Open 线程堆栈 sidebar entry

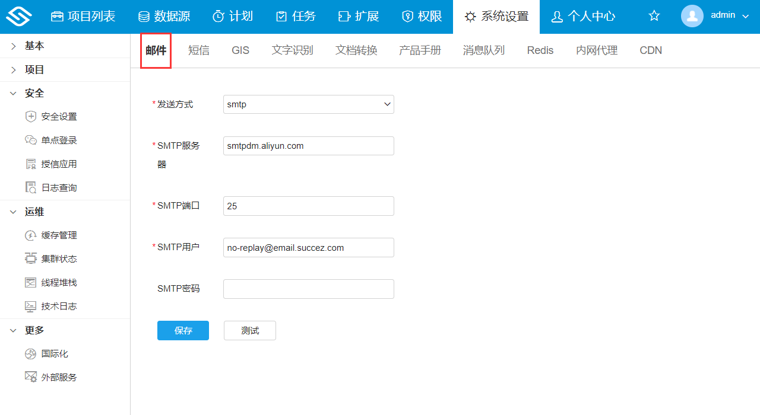click(59, 283)
